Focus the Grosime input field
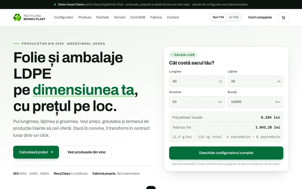 197,102
